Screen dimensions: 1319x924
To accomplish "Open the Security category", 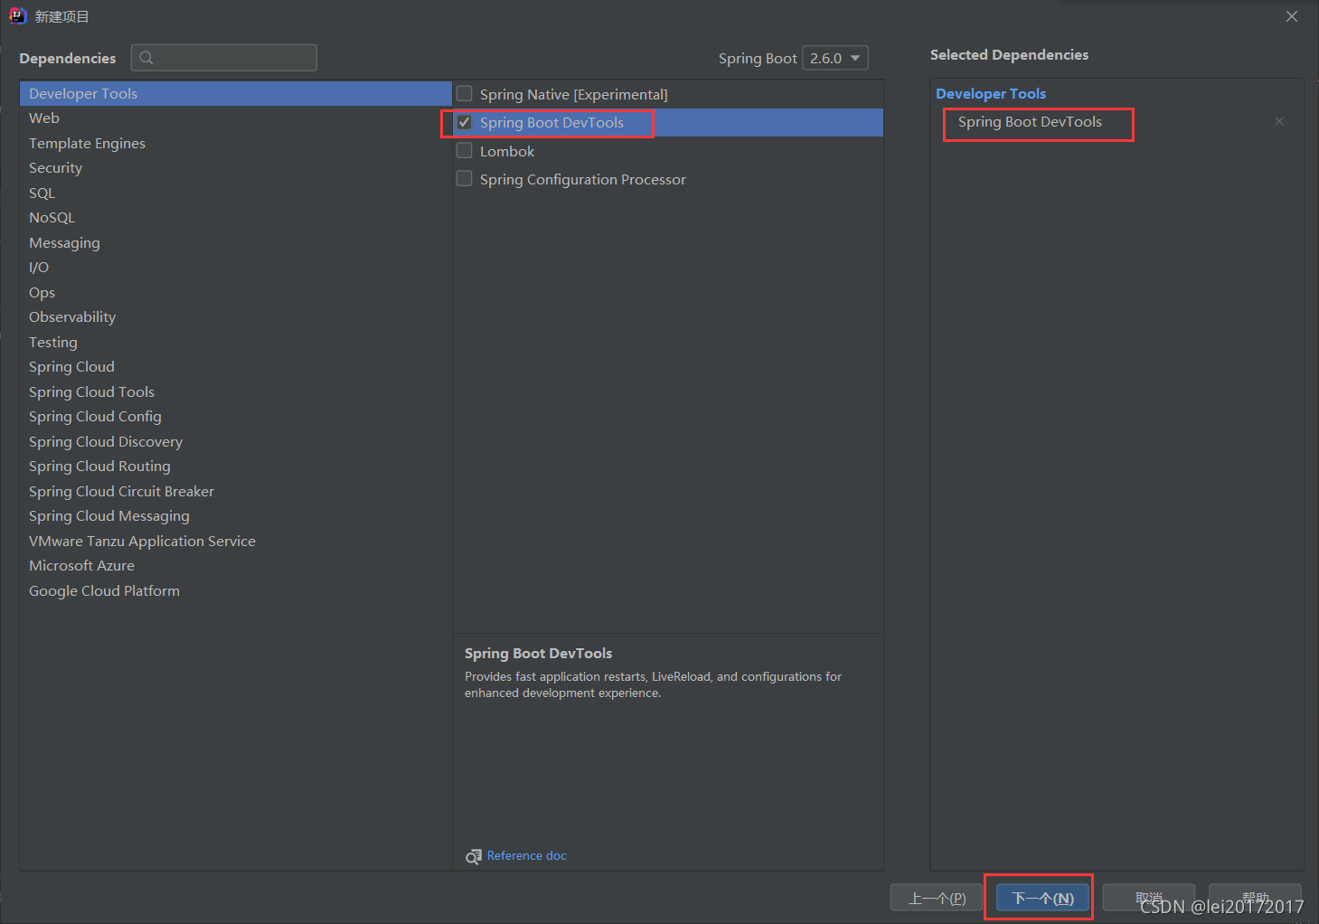I will tap(236, 168).
